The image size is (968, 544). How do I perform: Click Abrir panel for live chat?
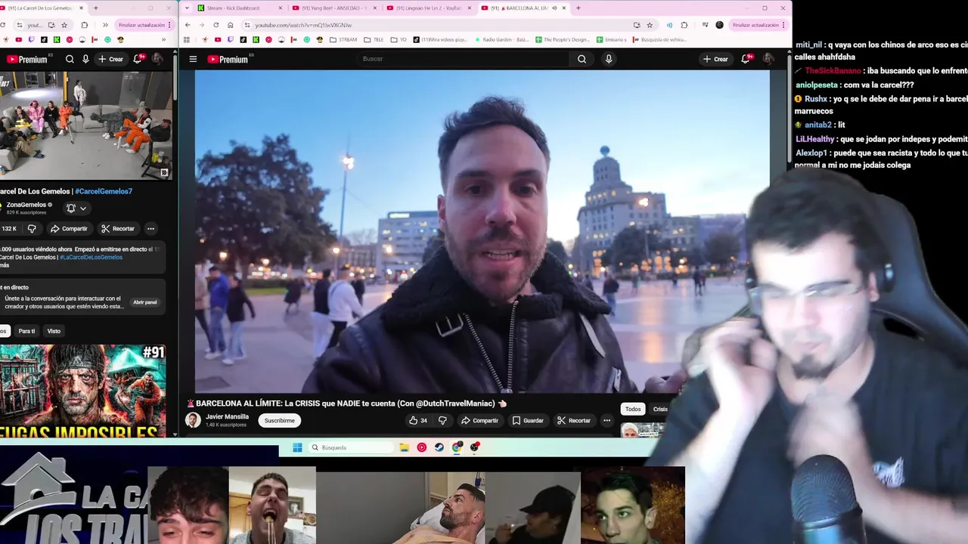[145, 302]
